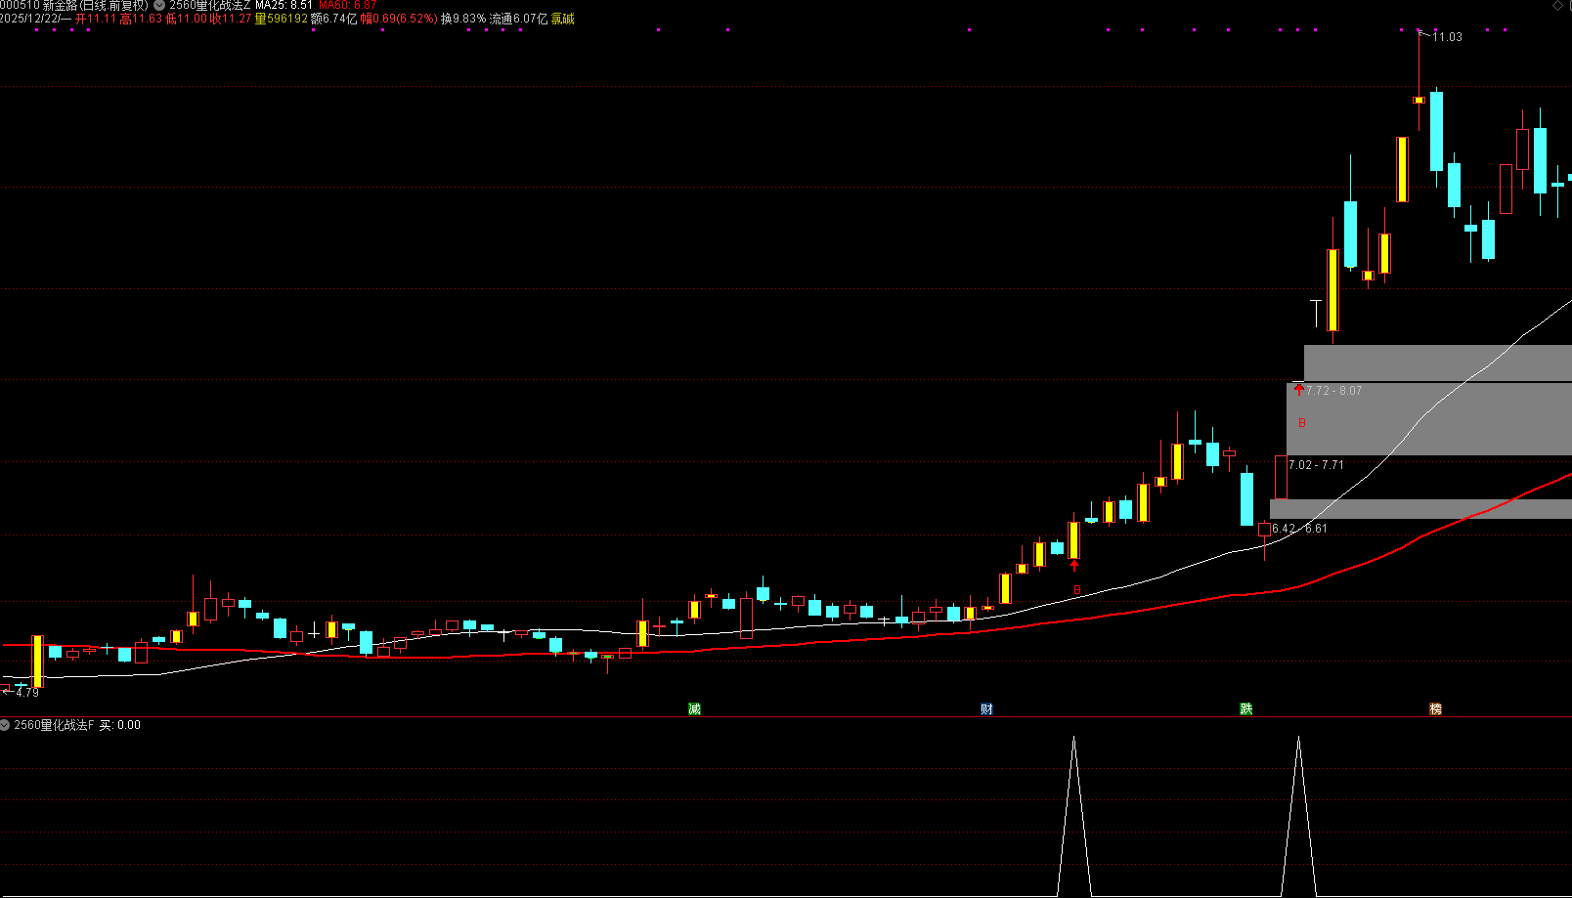This screenshot has height=898, width=1572.
Task: Open the 日线,前复权 period setting
Action: 114,6
